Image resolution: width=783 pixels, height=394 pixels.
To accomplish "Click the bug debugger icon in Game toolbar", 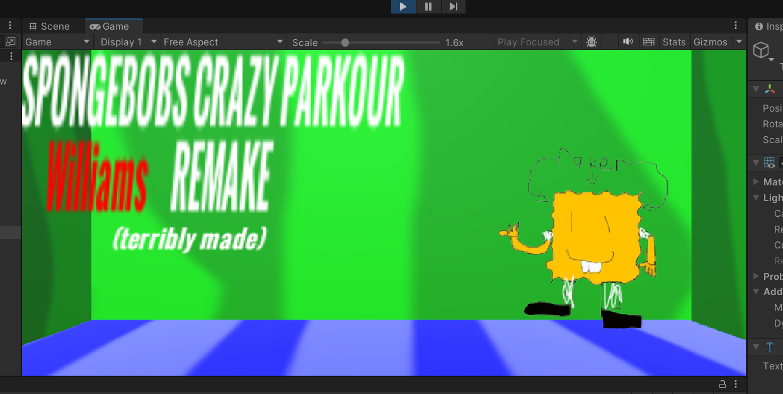I will (592, 42).
